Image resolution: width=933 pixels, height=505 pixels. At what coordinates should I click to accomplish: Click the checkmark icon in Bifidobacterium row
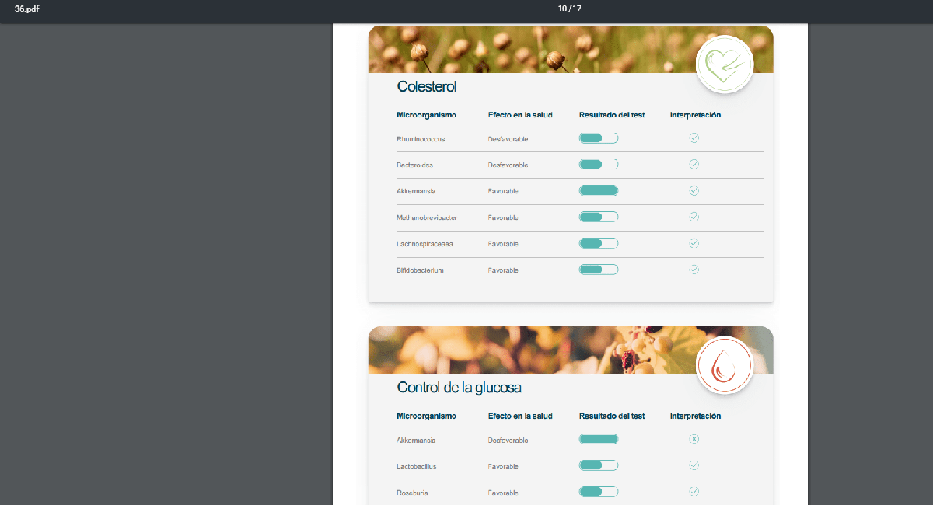point(694,270)
